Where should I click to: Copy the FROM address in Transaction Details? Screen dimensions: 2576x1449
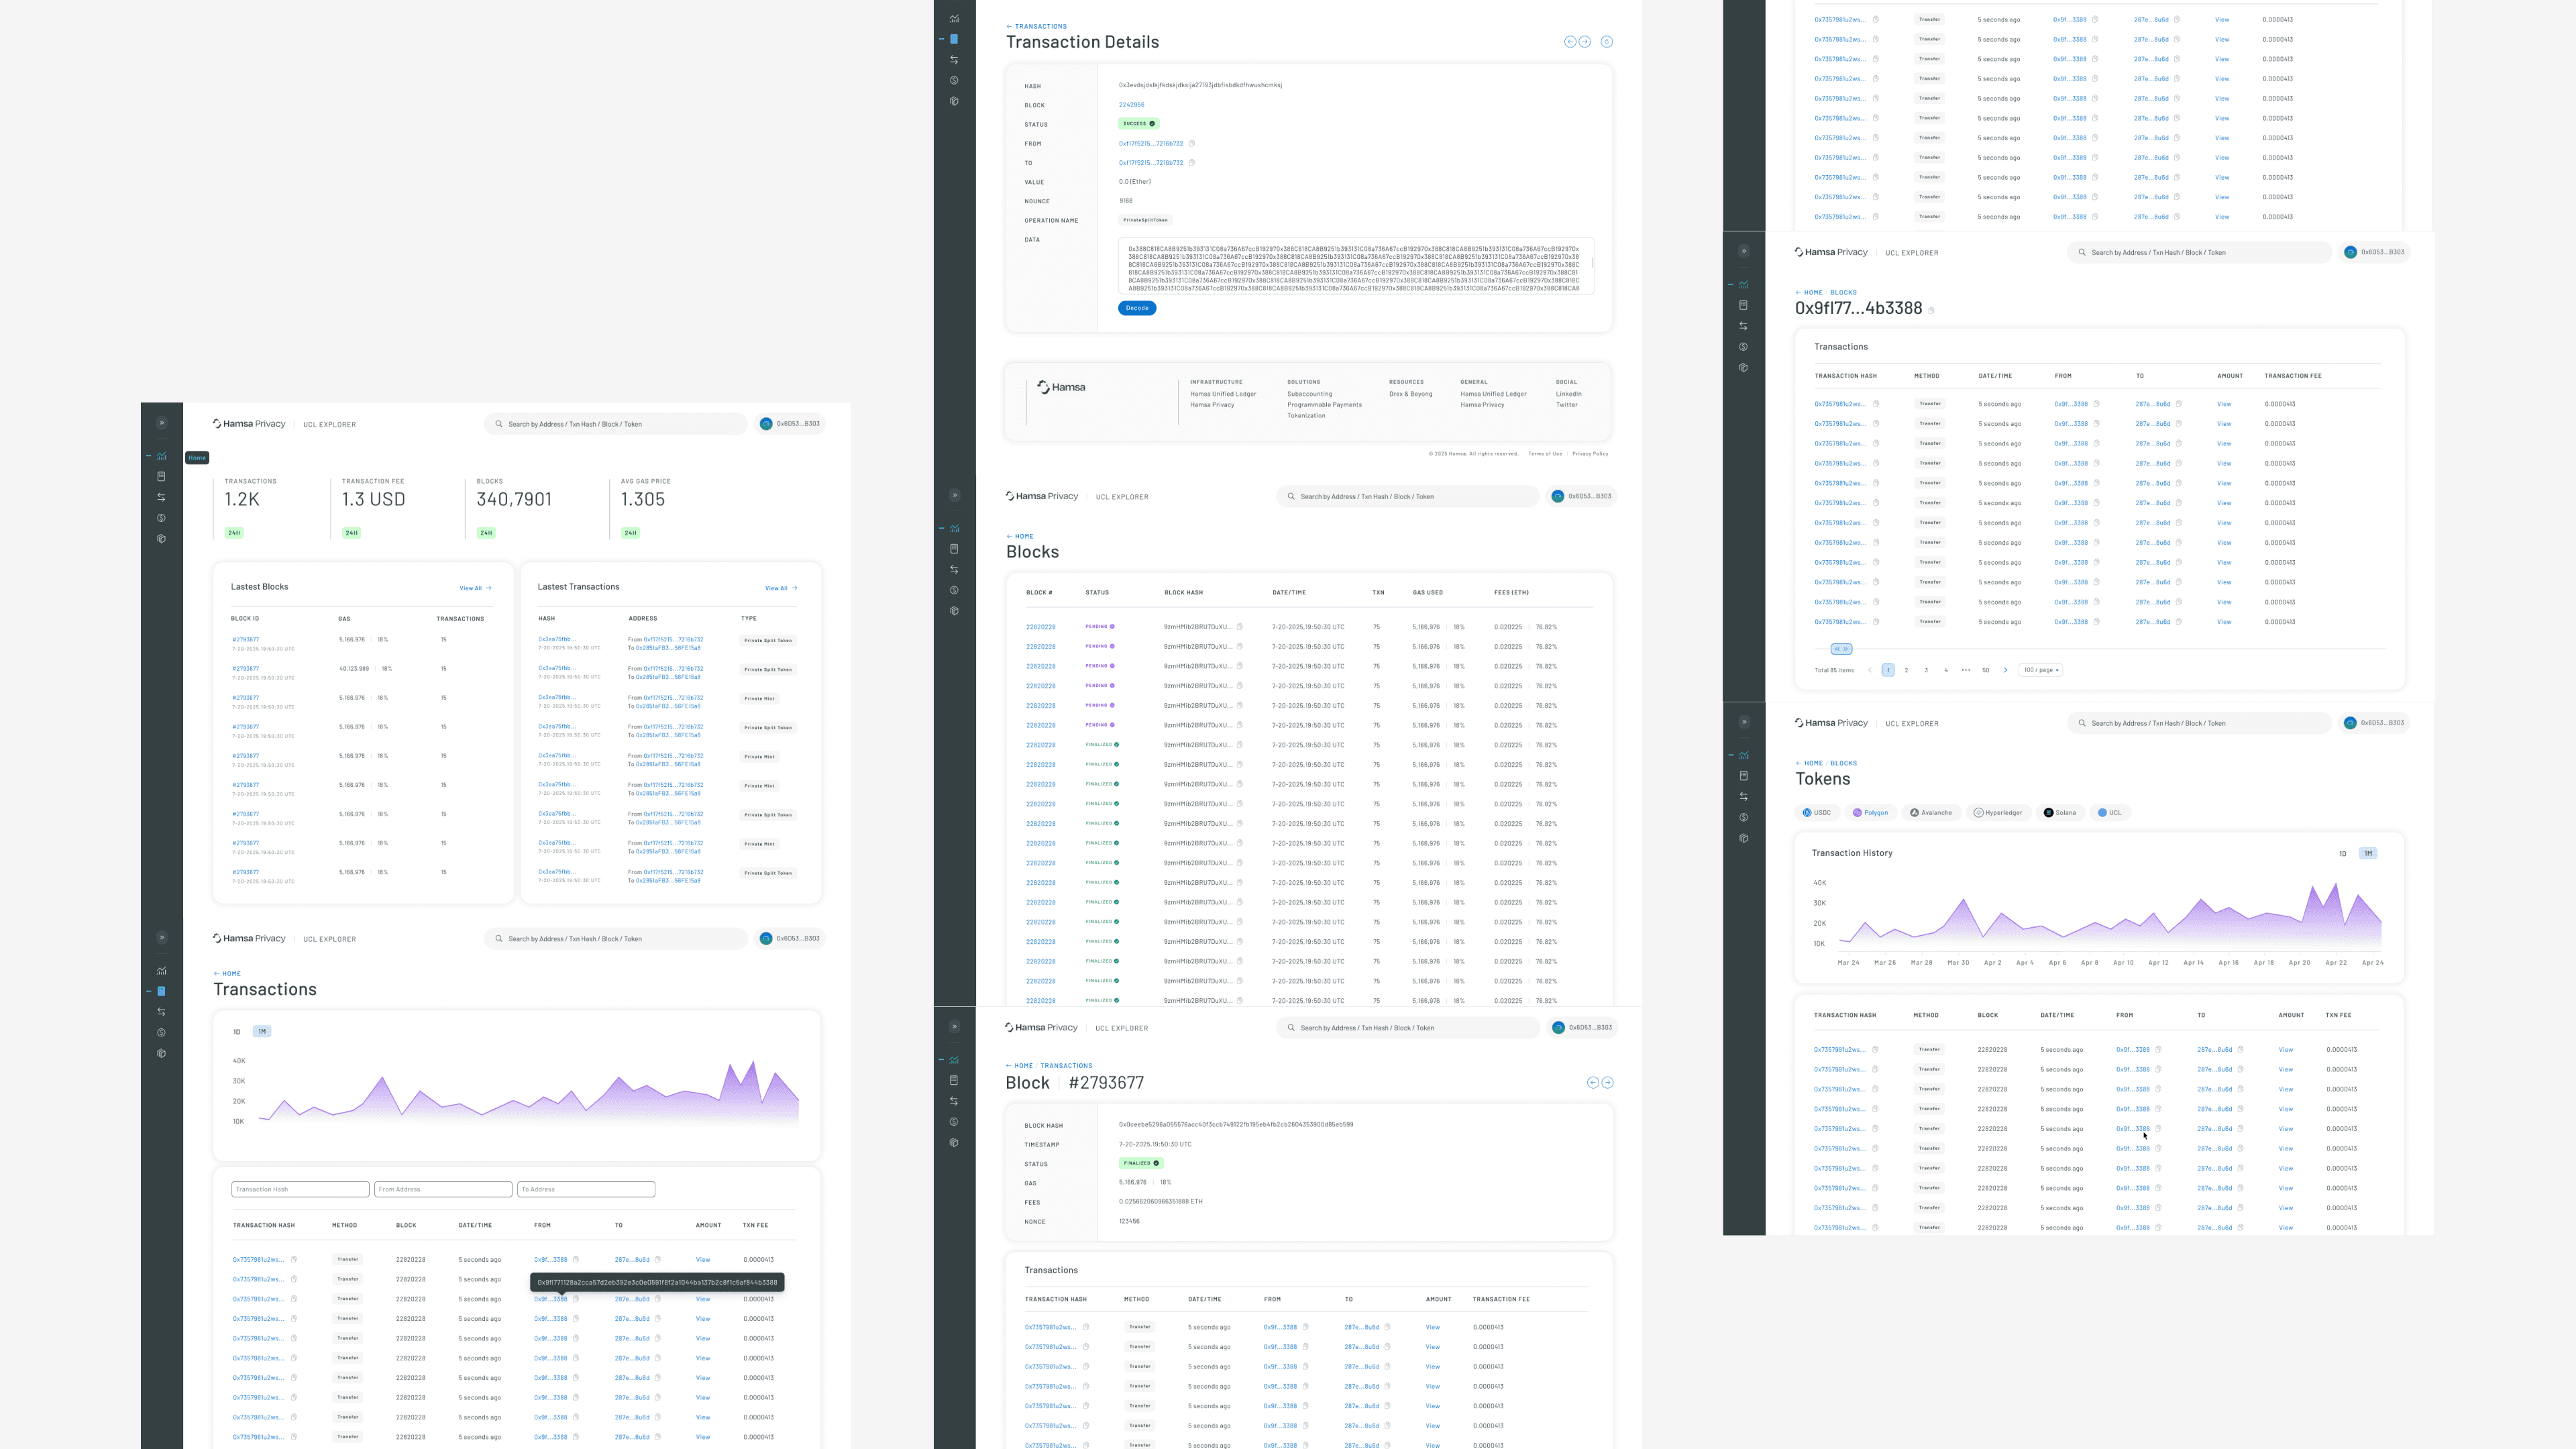click(1191, 143)
